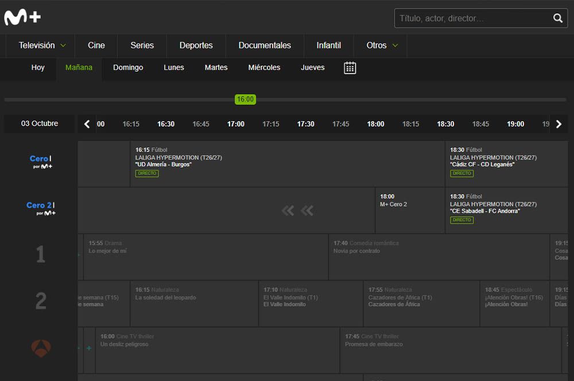The width and height of the screenshot is (574, 381).
Task: Switch to the Martes day tab
Action: coord(216,68)
